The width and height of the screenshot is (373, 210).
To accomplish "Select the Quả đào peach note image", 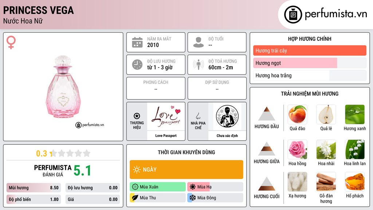I will pos(297,114).
